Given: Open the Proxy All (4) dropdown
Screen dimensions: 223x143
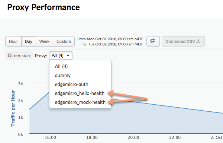Looking at the screenshot, I should tap(61, 55).
